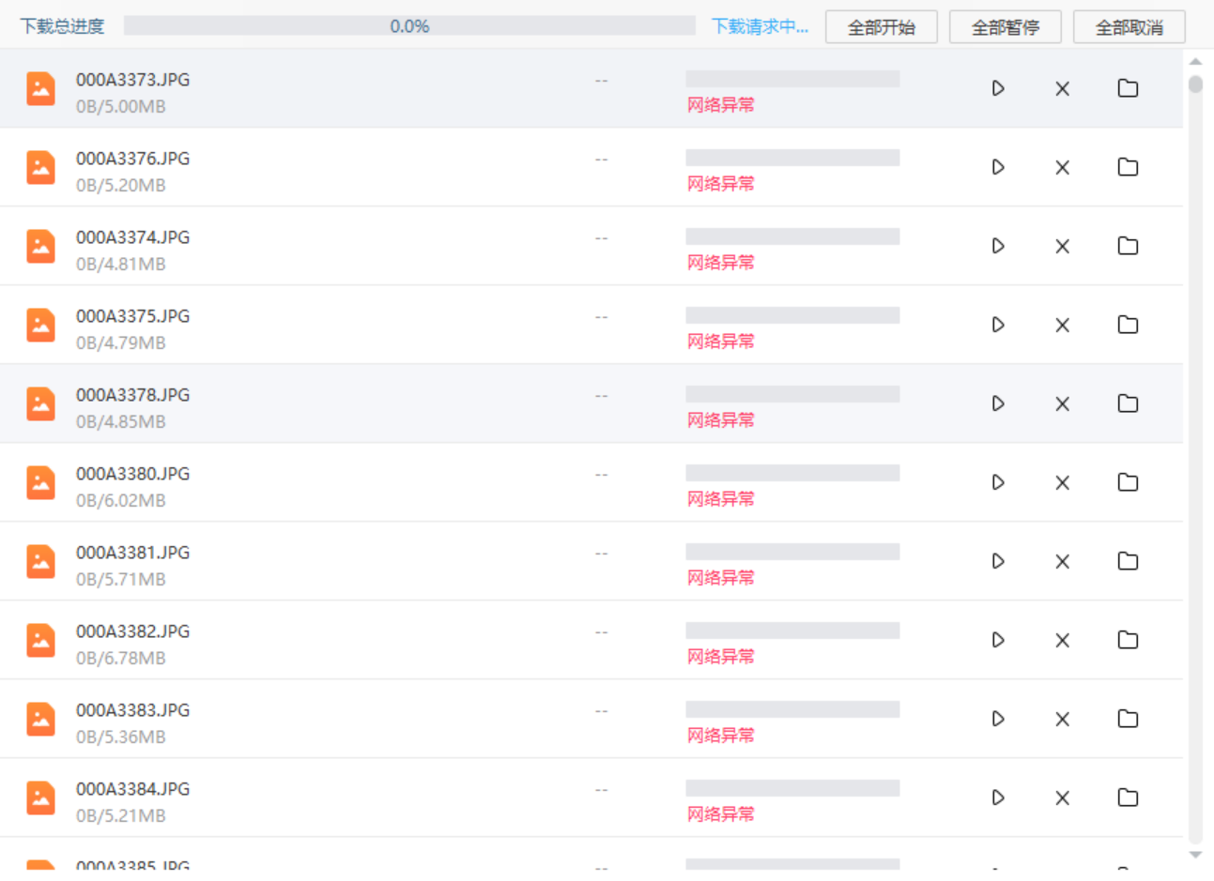Cancel the 000A3376.JPG download

(x=1062, y=168)
